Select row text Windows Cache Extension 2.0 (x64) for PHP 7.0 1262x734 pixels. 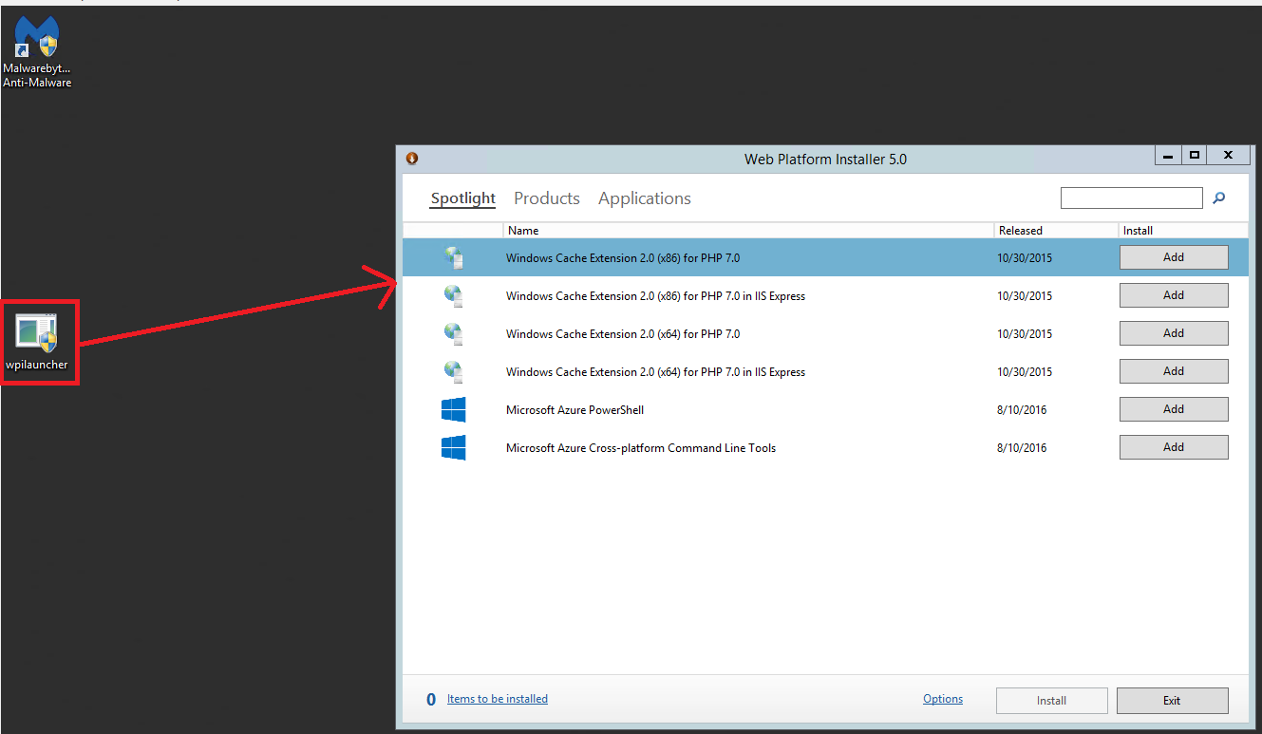(623, 334)
